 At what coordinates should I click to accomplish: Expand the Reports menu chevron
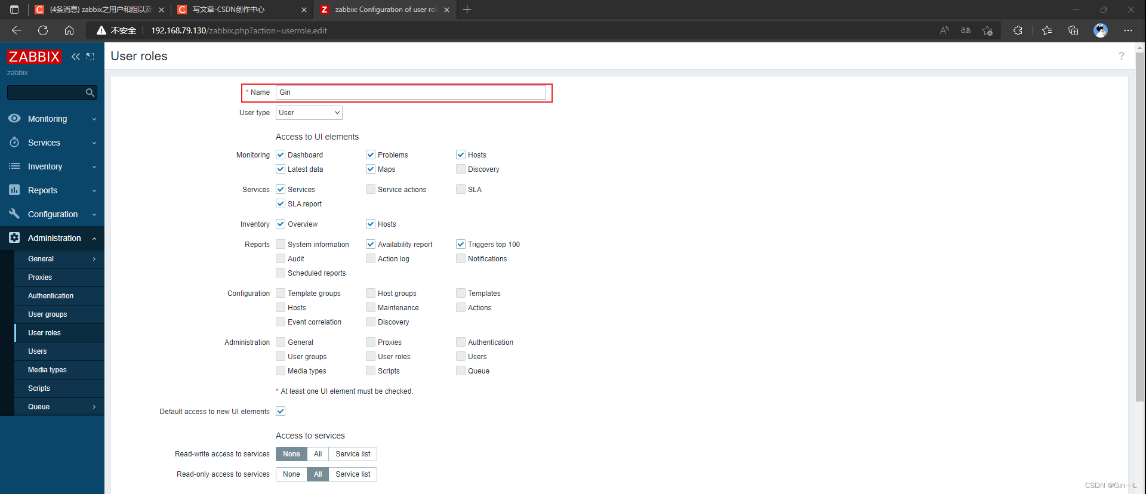coord(94,191)
